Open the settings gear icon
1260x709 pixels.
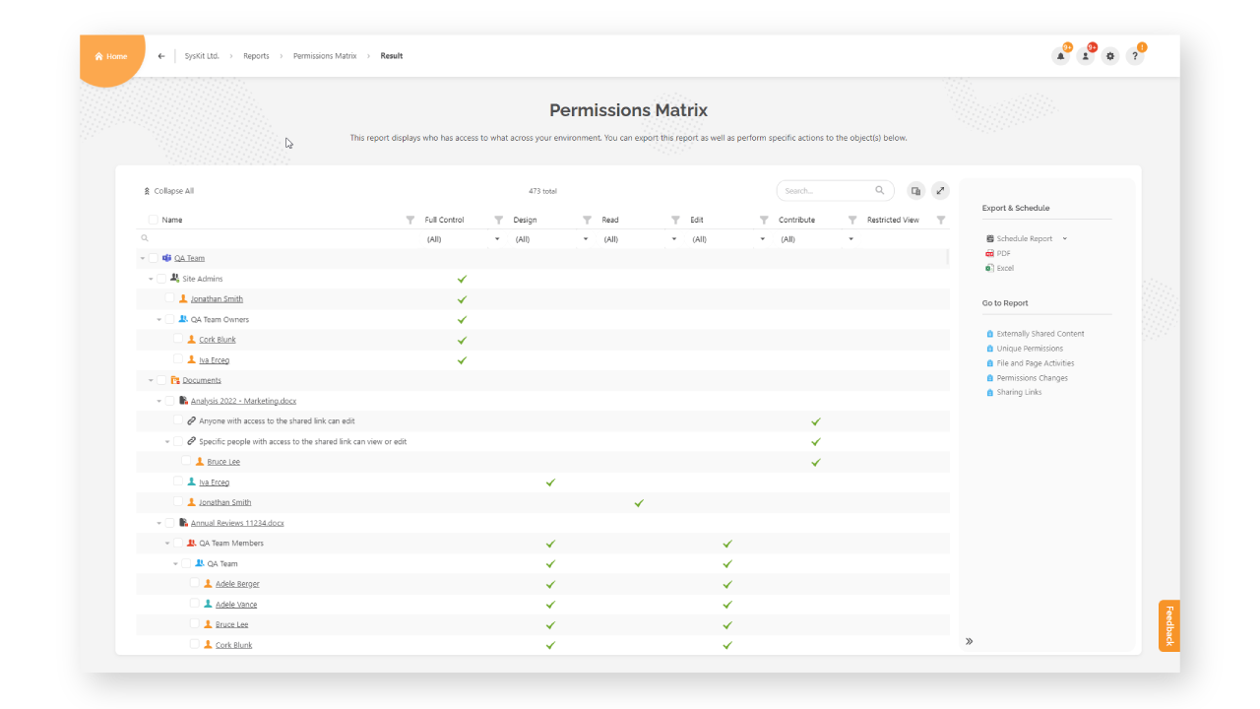[1109, 56]
